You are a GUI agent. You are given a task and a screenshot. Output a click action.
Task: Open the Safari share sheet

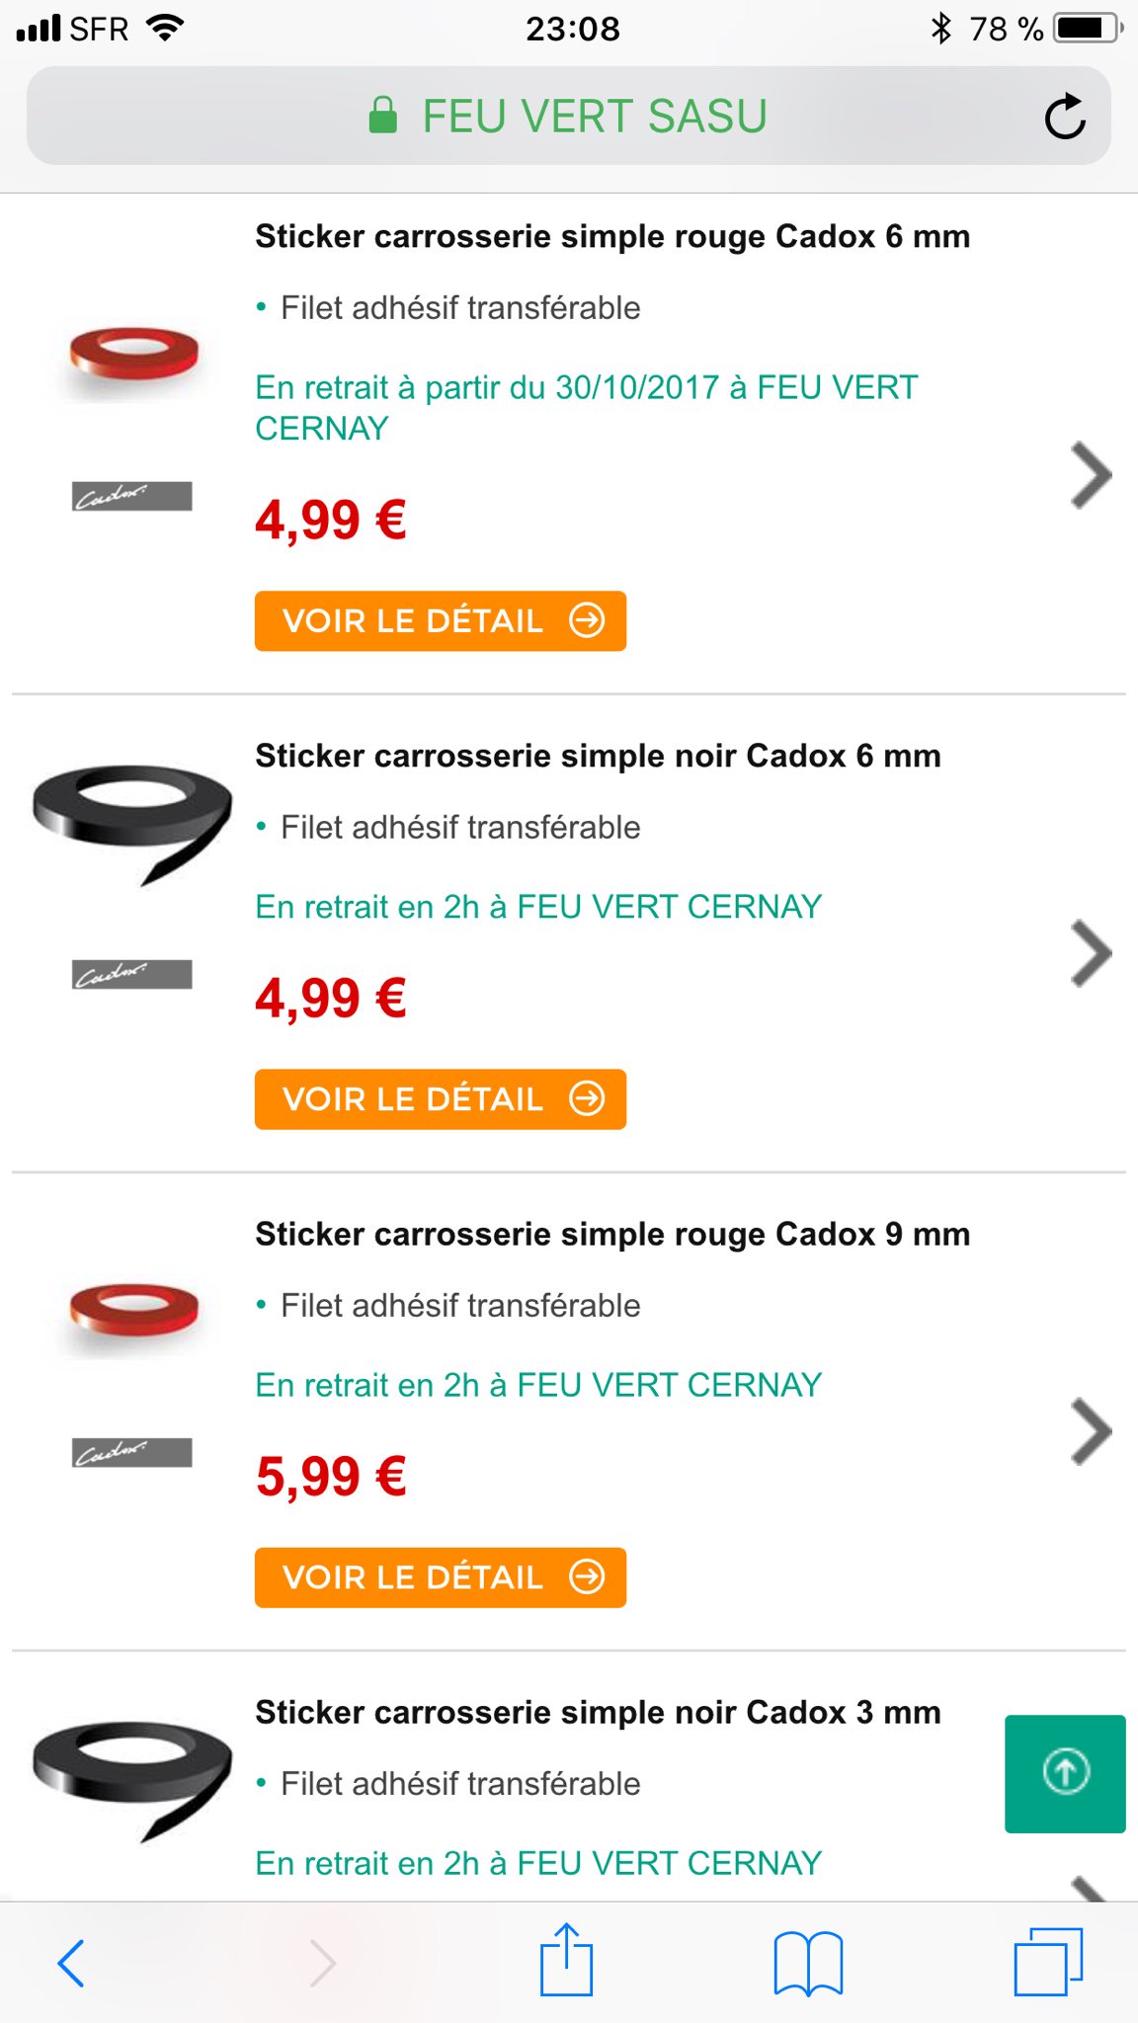point(566,1960)
